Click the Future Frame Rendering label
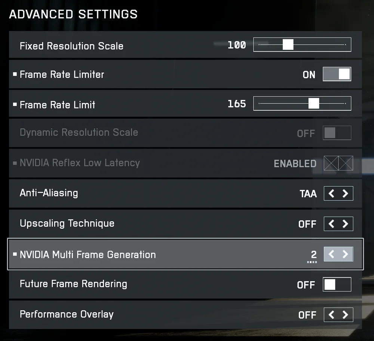374x341 pixels. pyautogui.click(x=73, y=284)
